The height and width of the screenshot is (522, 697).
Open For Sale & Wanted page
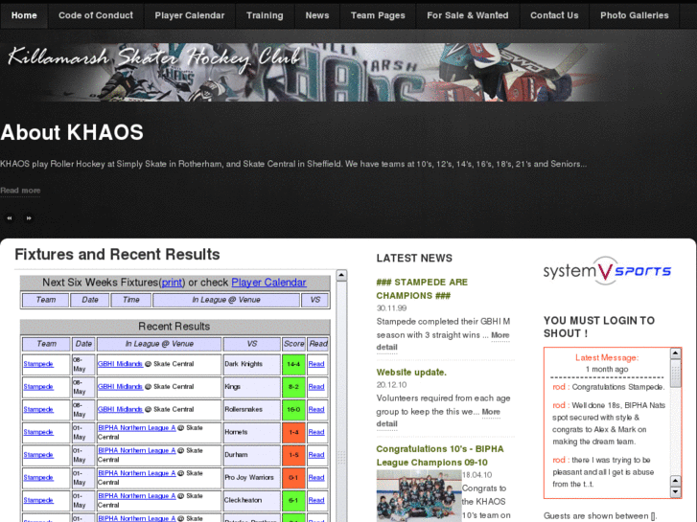click(x=468, y=15)
